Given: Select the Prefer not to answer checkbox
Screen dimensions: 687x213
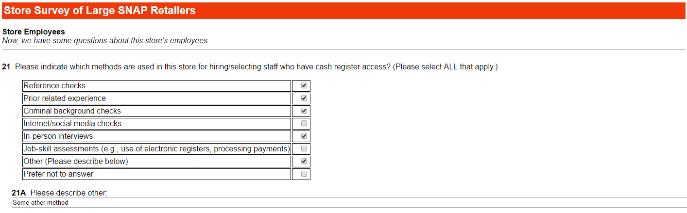Looking at the screenshot, I should click(x=304, y=174).
